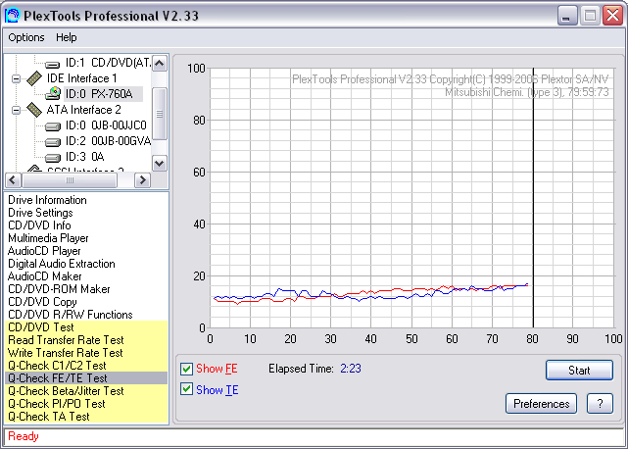This screenshot has height=449, width=628.
Task: Open the Help menu
Action: coord(66,37)
